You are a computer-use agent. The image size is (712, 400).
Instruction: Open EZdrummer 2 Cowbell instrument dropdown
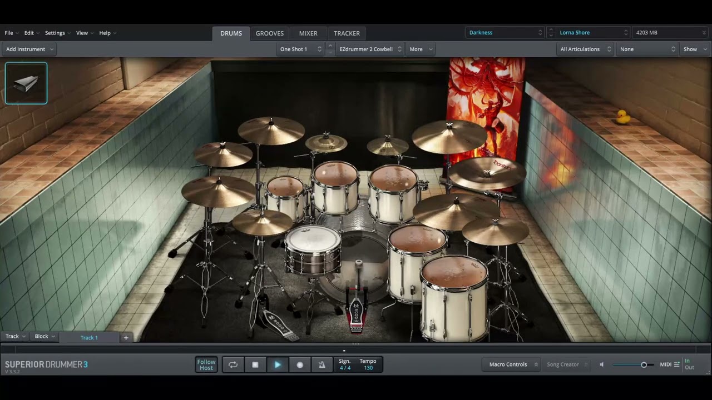(x=370, y=49)
